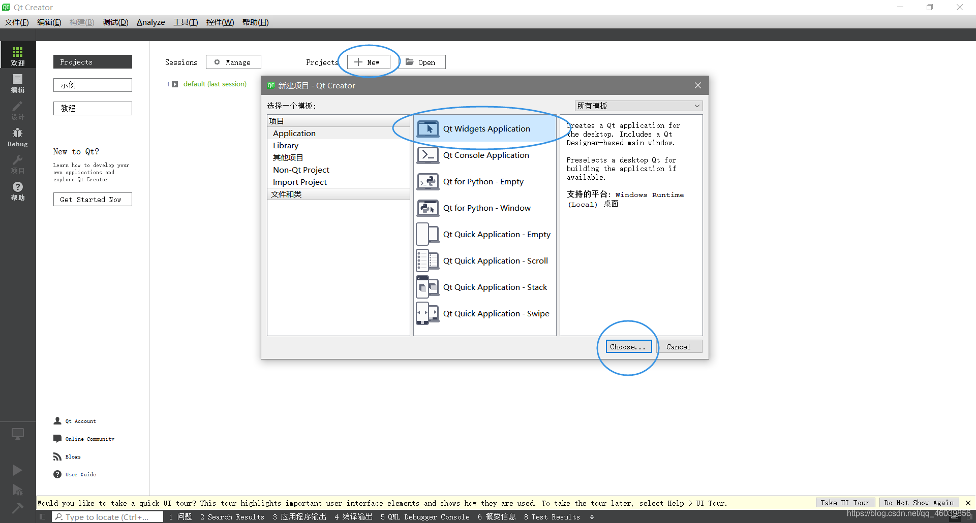
Task: Click the User Guide help icon
Action: (57, 474)
